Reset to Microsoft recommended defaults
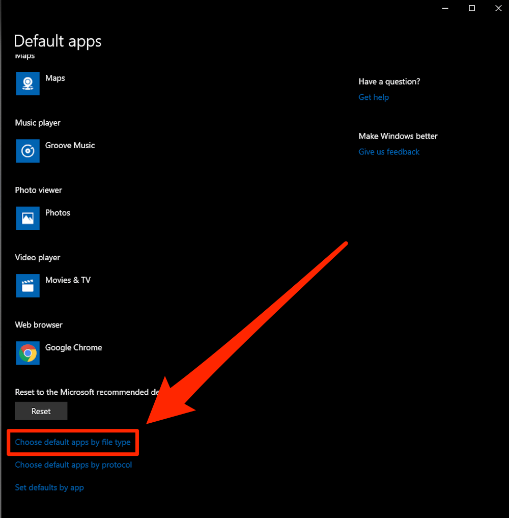 tap(41, 412)
